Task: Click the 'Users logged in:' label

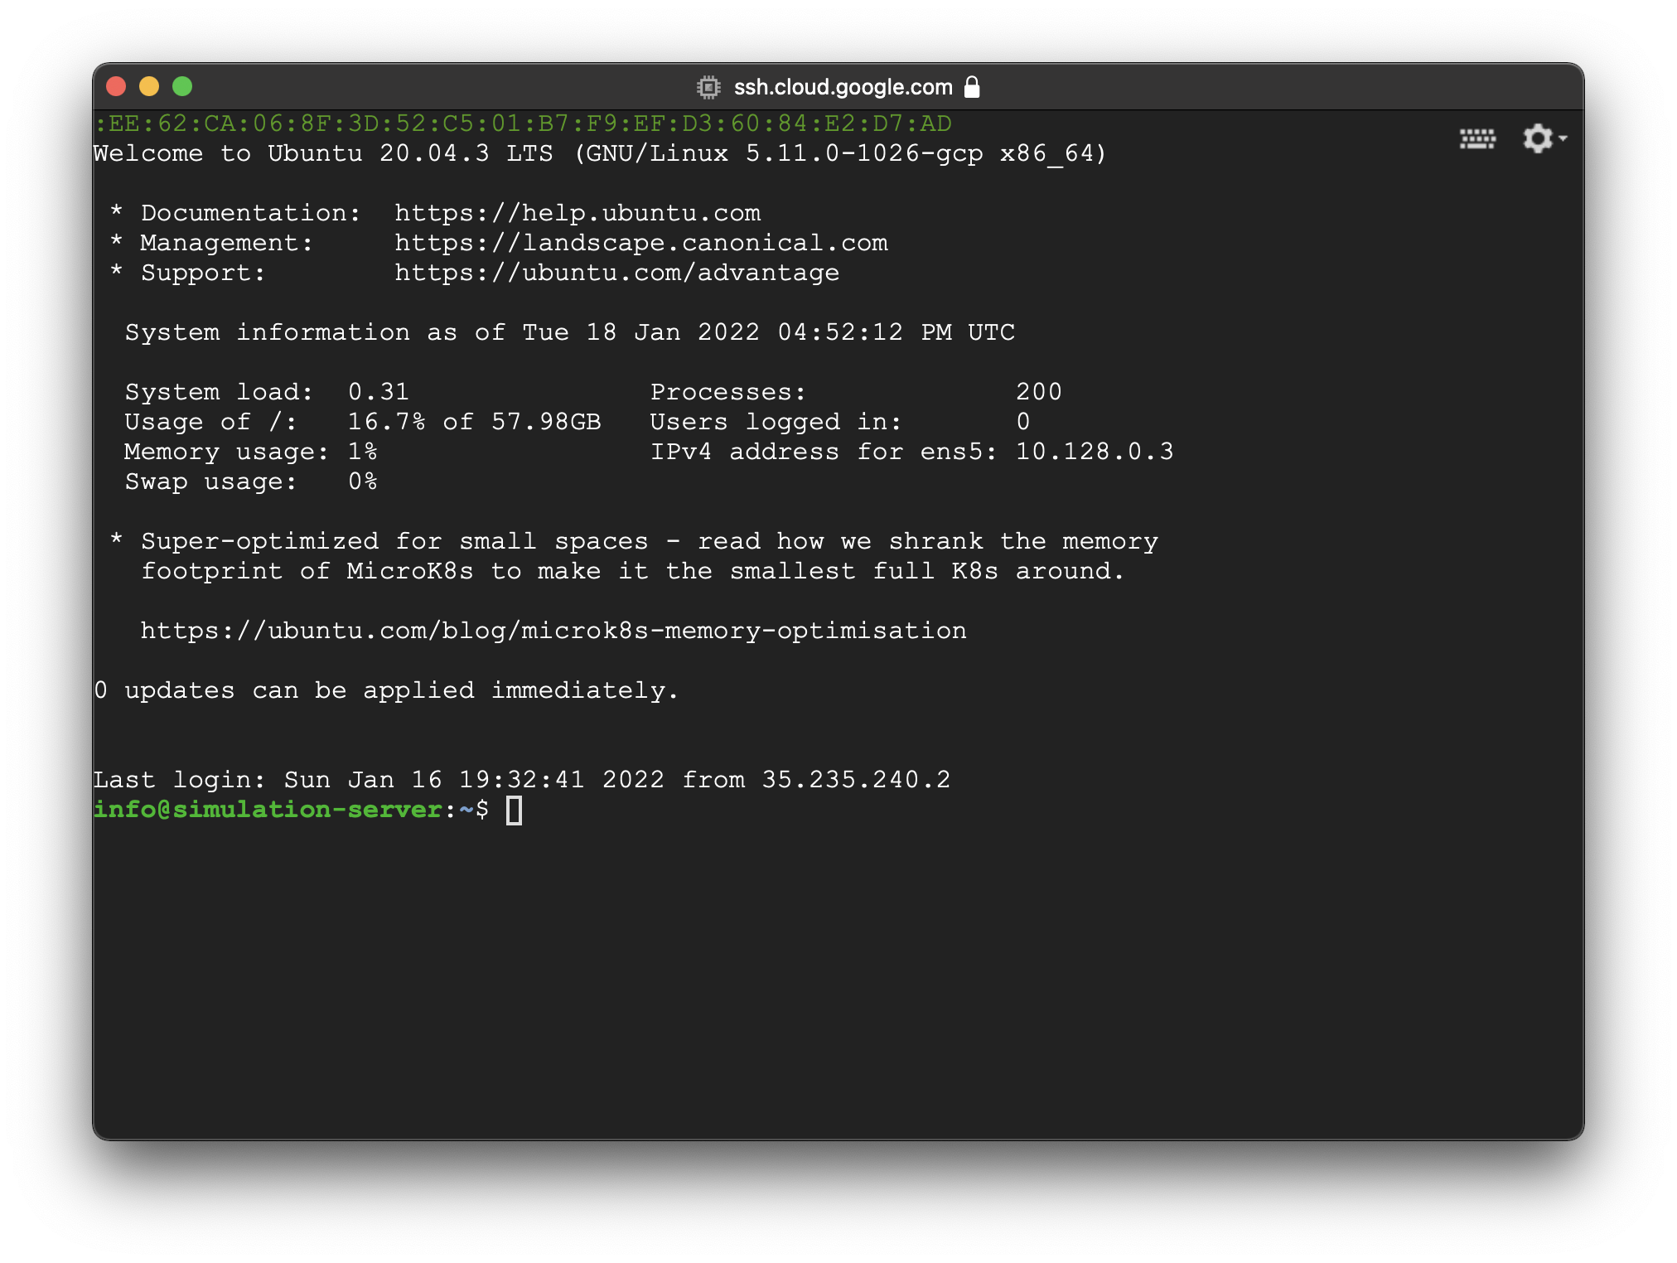Action: click(x=776, y=422)
